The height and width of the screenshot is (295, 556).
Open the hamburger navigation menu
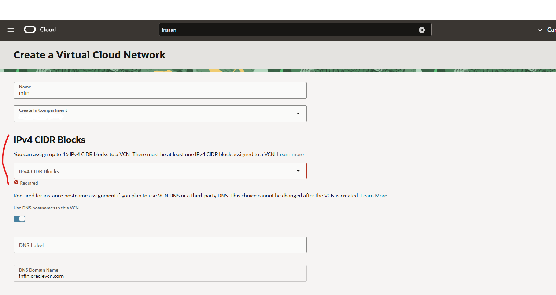coord(11,30)
